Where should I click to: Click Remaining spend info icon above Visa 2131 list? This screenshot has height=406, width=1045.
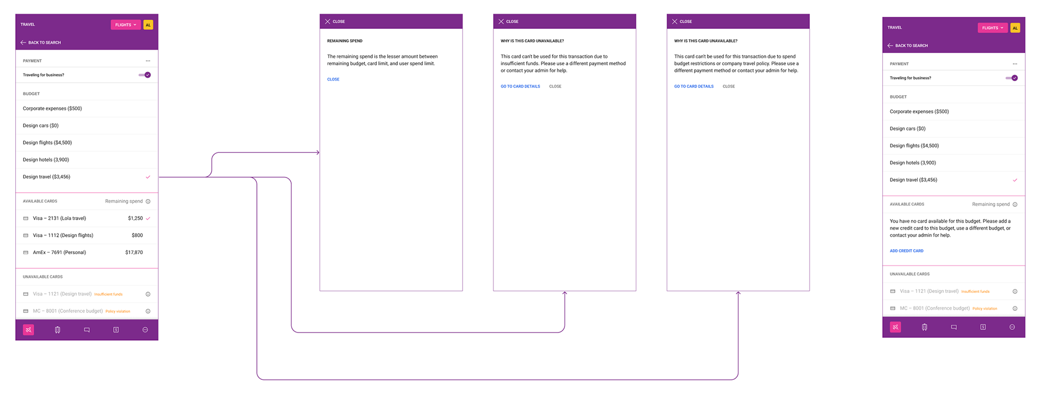coord(148,201)
